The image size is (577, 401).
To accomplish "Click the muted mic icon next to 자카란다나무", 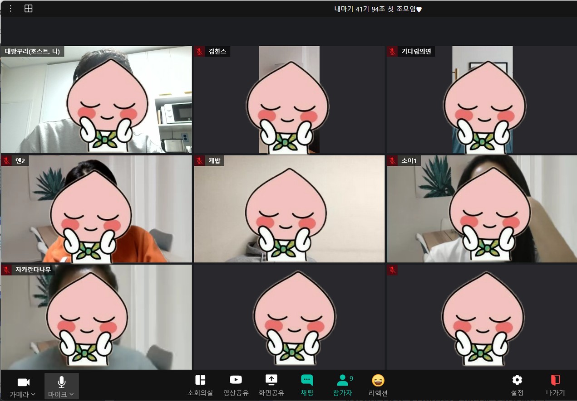I will (6, 270).
